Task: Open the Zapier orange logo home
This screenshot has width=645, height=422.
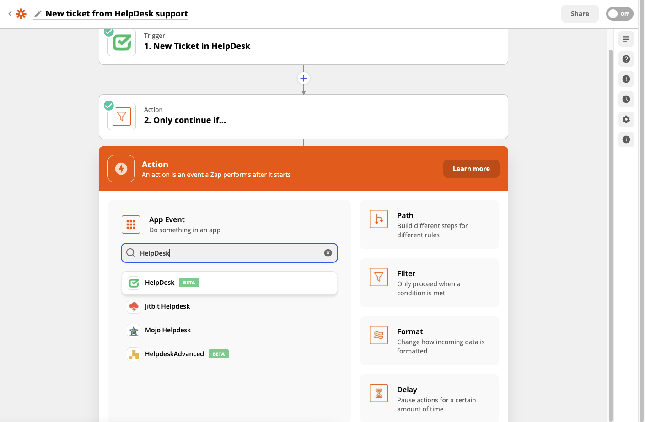Action: pyautogui.click(x=21, y=14)
